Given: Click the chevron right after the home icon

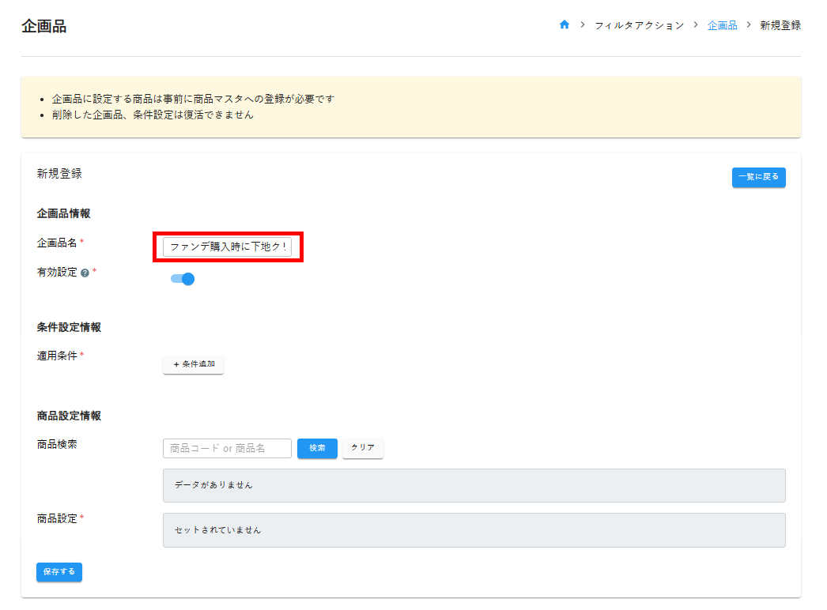Looking at the screenshot, I should point(583,25).
